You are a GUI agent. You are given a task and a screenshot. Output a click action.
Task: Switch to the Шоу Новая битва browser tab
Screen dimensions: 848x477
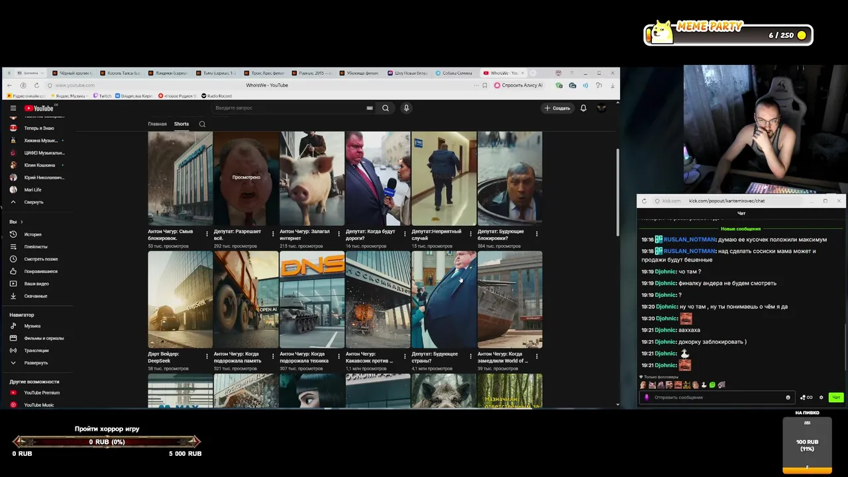coord(407,73)
